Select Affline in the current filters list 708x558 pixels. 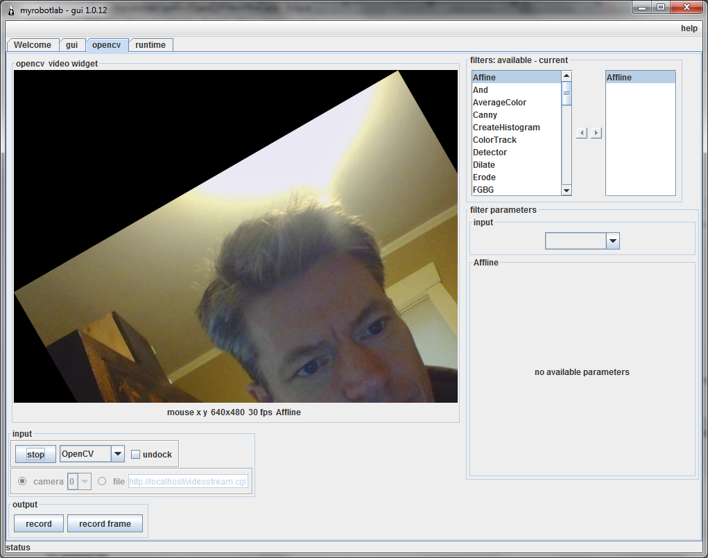(x=619, y=78)
